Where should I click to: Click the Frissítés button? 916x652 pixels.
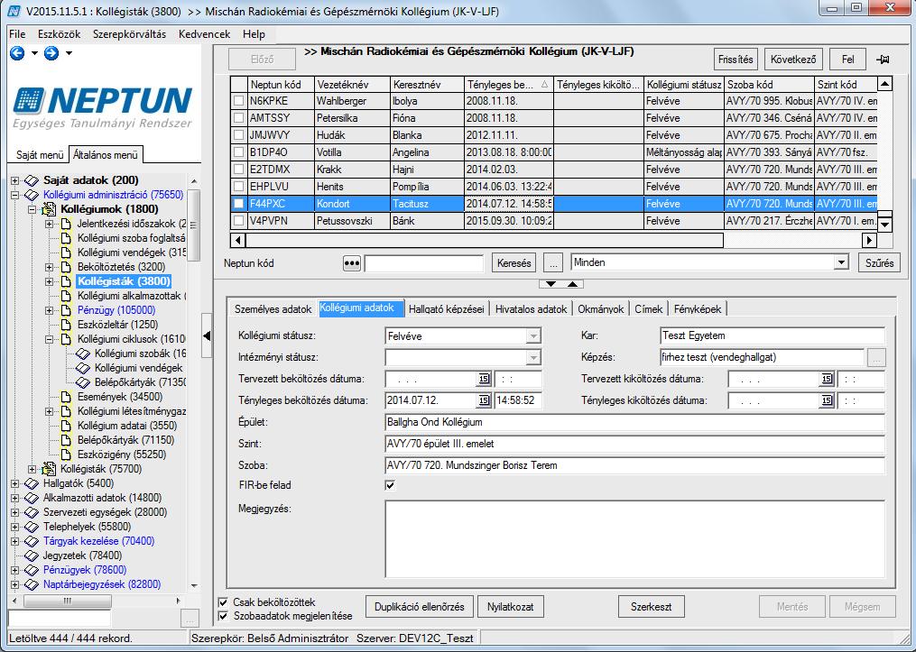[x=736, y=60]
